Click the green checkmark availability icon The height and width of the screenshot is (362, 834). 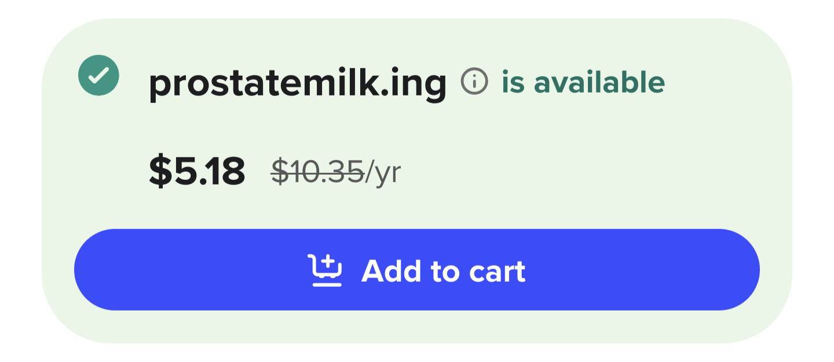pos(98,75)
